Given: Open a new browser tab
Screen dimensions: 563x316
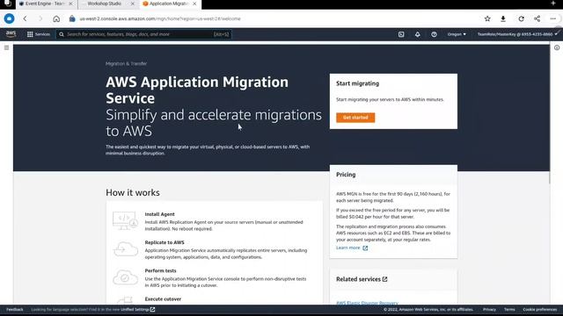Looking at the screenshot, I should coord(553,4).
